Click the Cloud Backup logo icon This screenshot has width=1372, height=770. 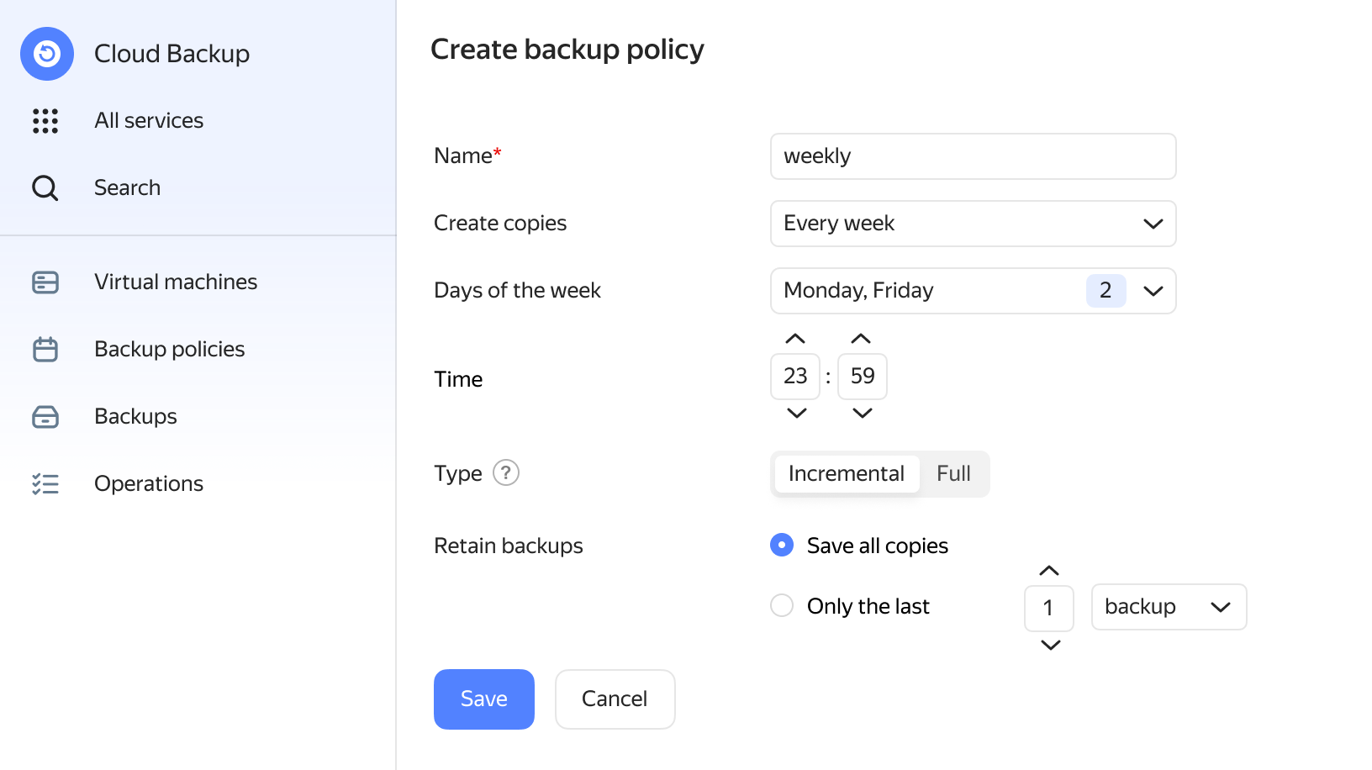click(47, 54)
